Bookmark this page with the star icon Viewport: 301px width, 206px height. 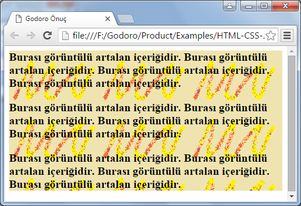pyautogui.click(x=271, y=36)
